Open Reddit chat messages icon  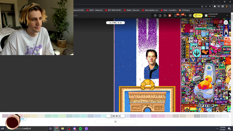(x=175, y=15)
